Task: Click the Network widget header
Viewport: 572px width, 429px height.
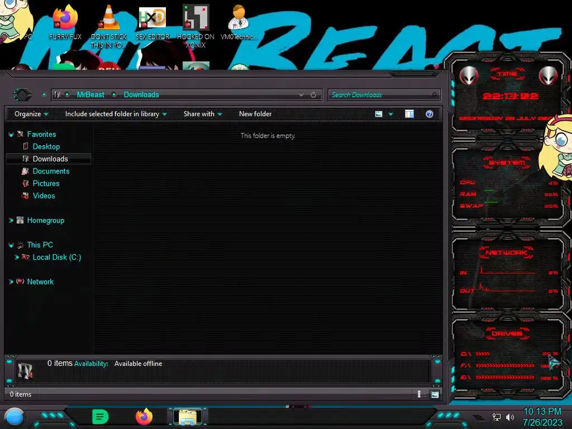Action: (x=506, y=252)
